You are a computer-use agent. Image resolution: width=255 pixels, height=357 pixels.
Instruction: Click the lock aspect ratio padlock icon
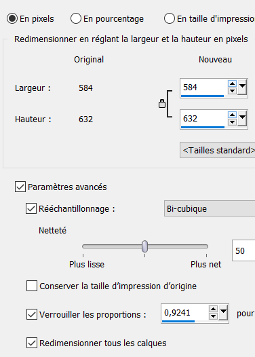click(161, 104)
